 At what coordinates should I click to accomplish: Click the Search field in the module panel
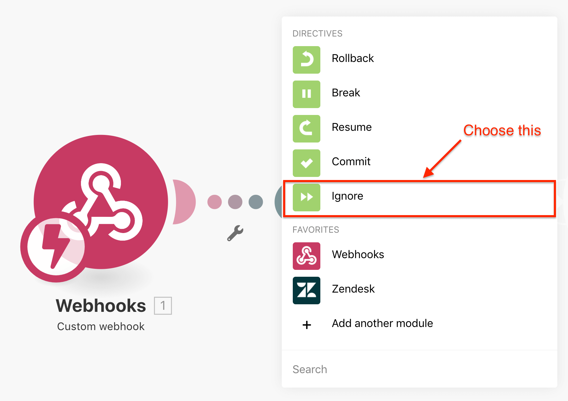(419, 369)
